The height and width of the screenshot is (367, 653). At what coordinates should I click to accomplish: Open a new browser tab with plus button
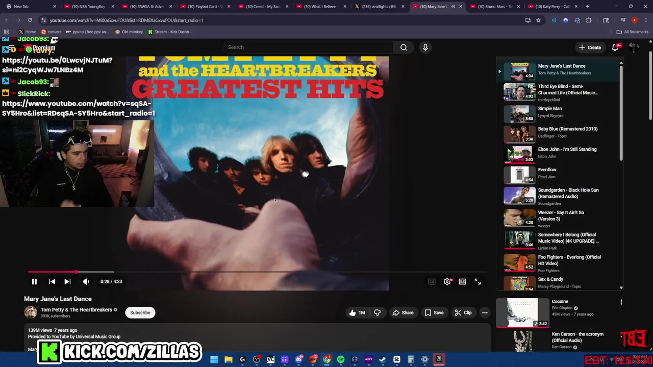[x=588, y=7]
